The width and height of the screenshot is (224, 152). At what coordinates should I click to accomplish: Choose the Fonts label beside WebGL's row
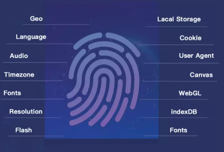pyautogui.click(x=12, y=93)
